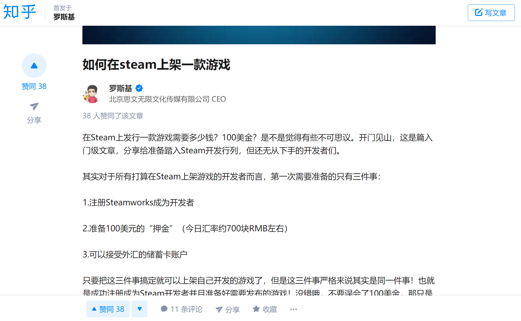Open 罗斯基 column link in header
Image resolution: width=521 pixels, height=321 pixels.
(x=64, y=17)
